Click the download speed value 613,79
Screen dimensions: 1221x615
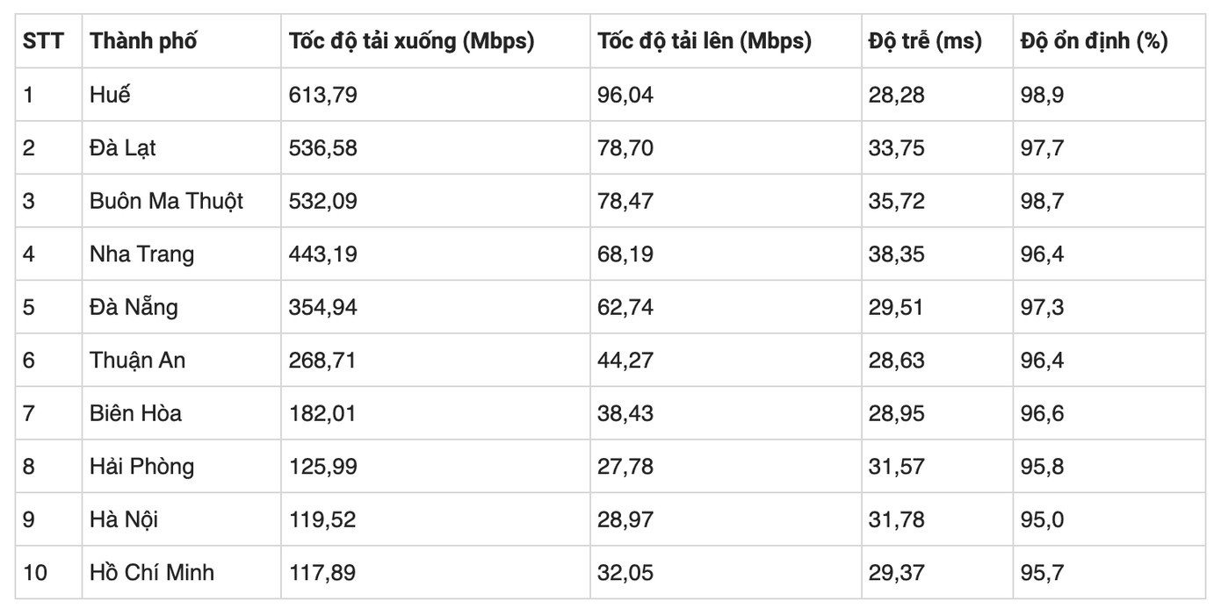pos(322,95)
